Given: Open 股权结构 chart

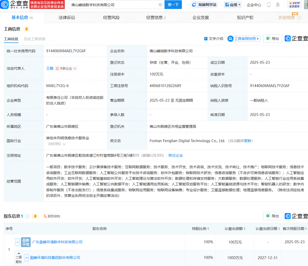Looking at the screenshot, I should click(52, 216).
